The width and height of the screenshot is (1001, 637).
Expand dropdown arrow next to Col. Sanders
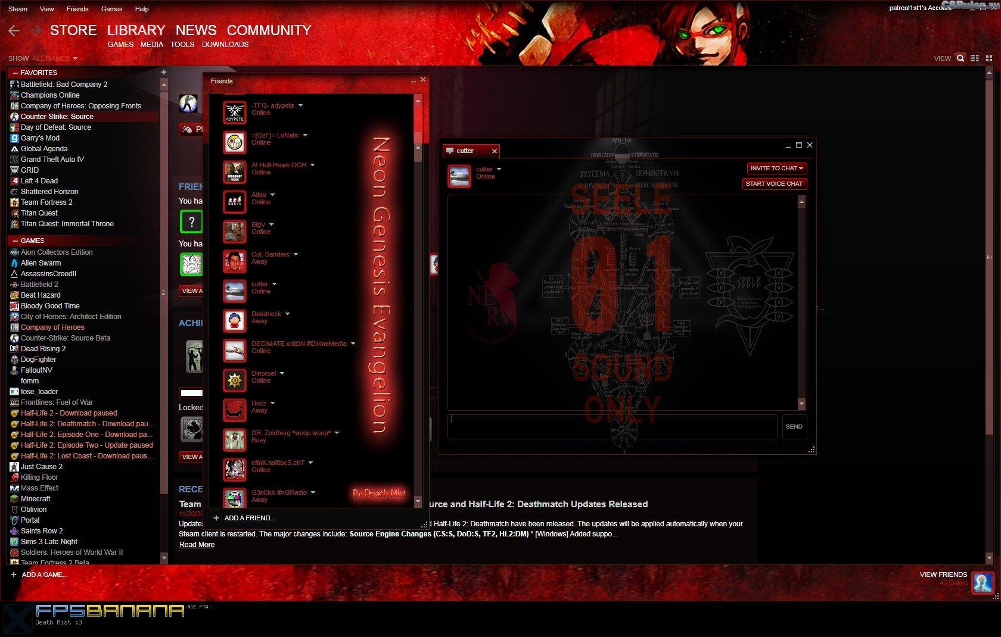click(x=296, y=254)
